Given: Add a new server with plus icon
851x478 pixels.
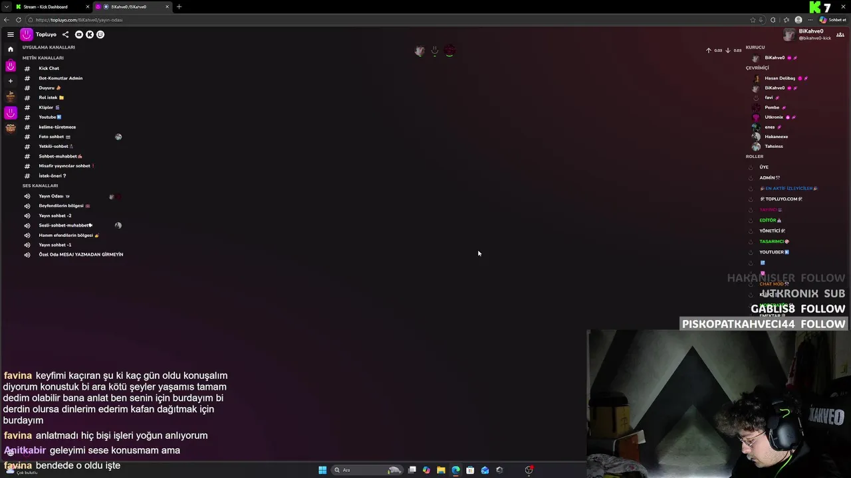Looking at the screenshot, I should coord(11,81).
